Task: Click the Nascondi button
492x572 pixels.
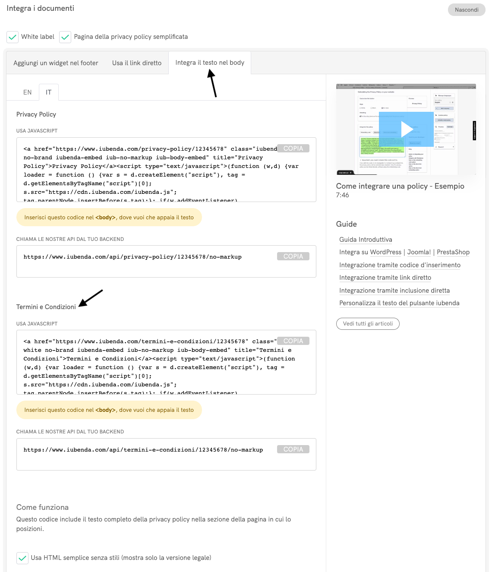Action: click(466, 10)
